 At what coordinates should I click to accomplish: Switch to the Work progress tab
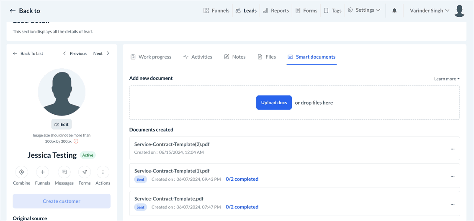[151, 57]
